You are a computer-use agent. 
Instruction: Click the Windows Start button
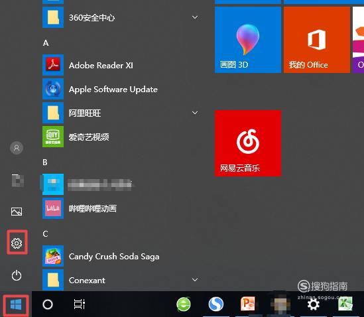[x=16, y=304]
